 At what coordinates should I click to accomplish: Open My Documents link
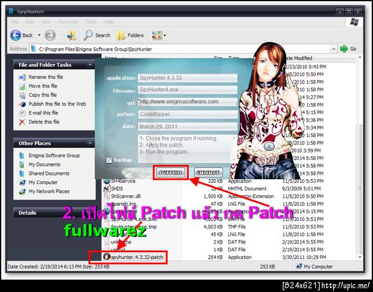coord(45,164)
